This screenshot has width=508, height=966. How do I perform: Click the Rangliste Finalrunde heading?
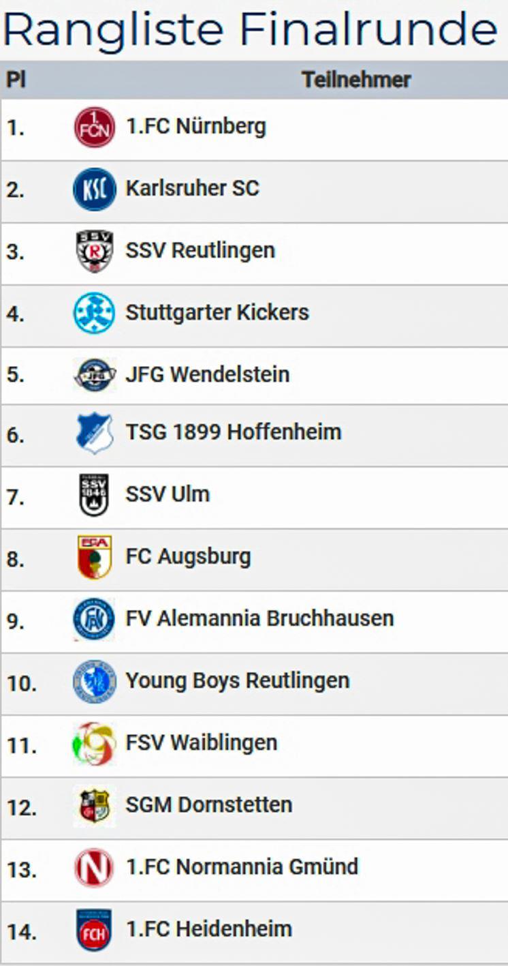pyautogui.click(x=249, y=29)
